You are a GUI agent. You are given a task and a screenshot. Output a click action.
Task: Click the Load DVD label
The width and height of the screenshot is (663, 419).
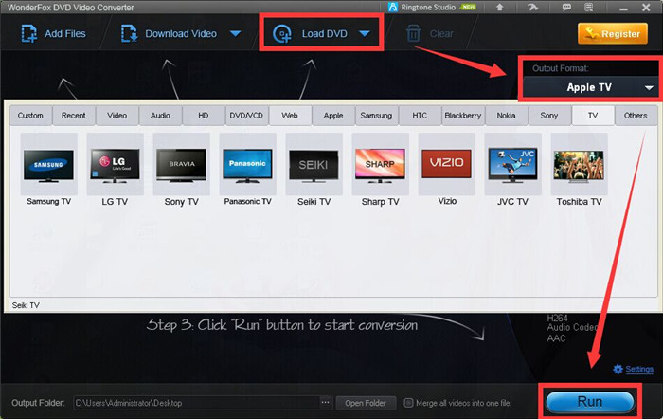pyautogui.click(x=324, y=34)
